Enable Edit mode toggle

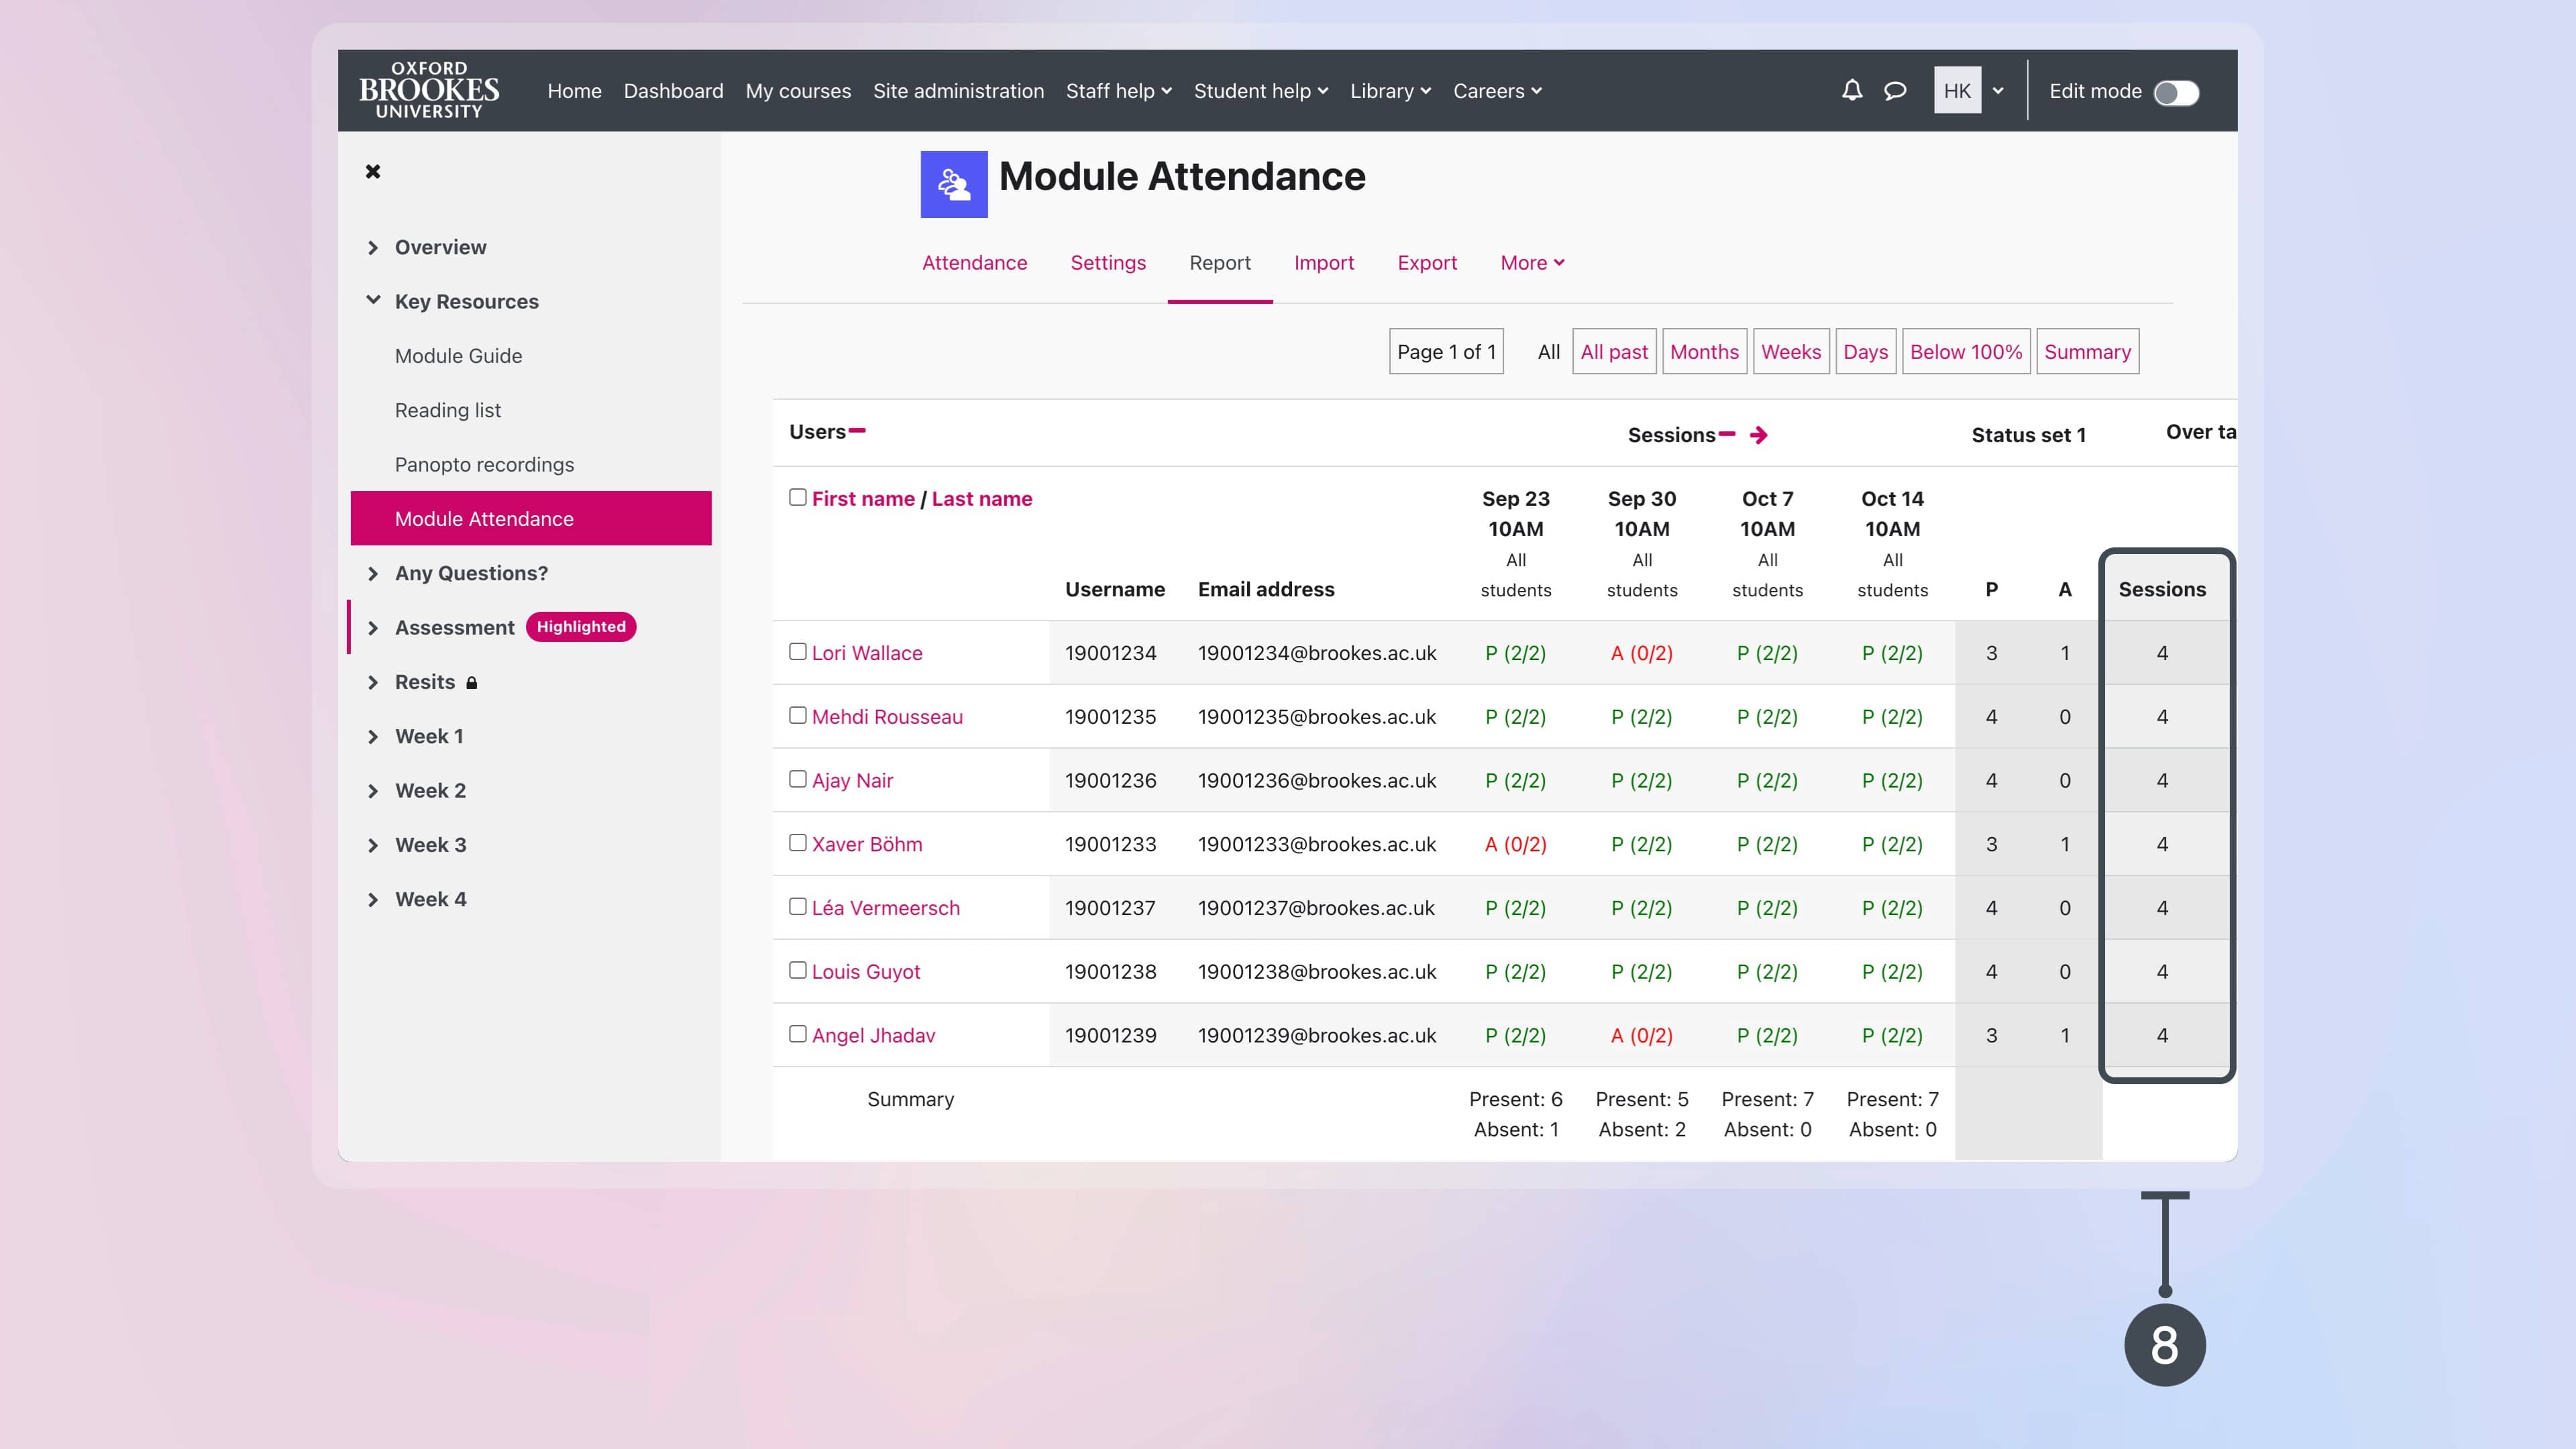[2178, 92]
